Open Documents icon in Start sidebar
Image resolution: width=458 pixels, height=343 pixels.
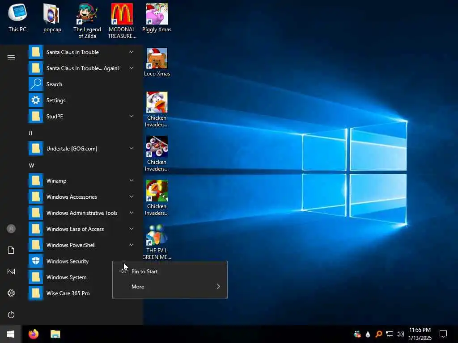[x=11, y=250]
